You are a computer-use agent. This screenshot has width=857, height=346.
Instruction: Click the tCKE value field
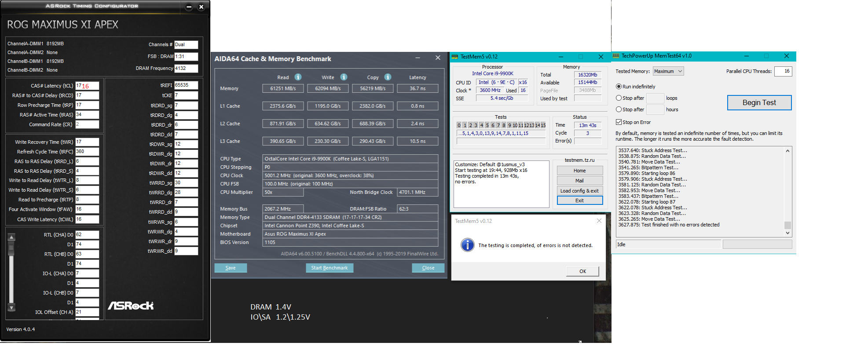pyautogui.click(x=186, y=95)
